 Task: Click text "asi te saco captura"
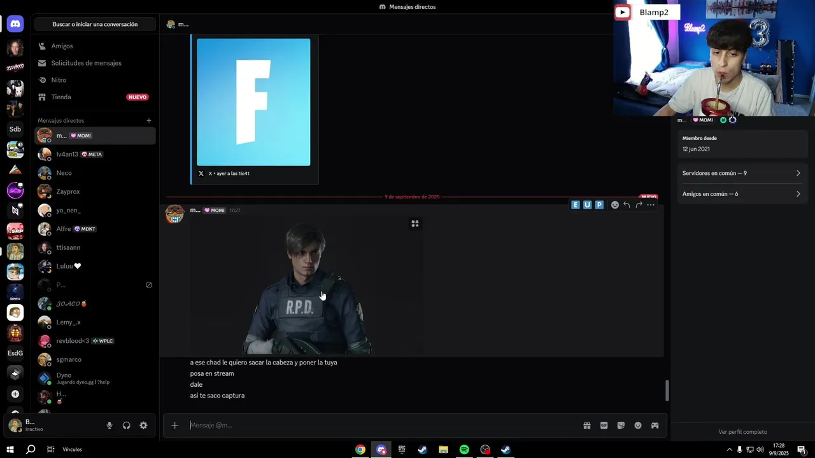click(217, 396)
